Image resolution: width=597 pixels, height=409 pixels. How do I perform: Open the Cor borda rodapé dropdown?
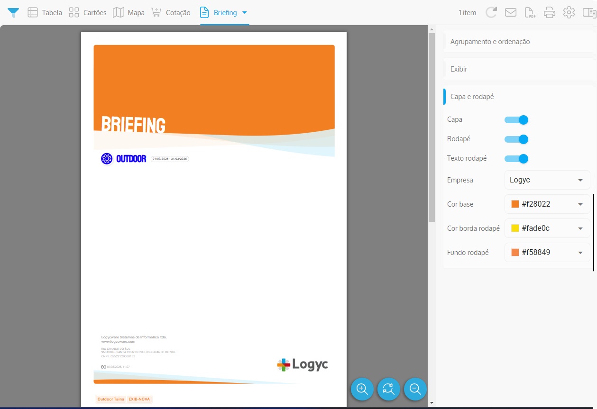click(547, 228)
